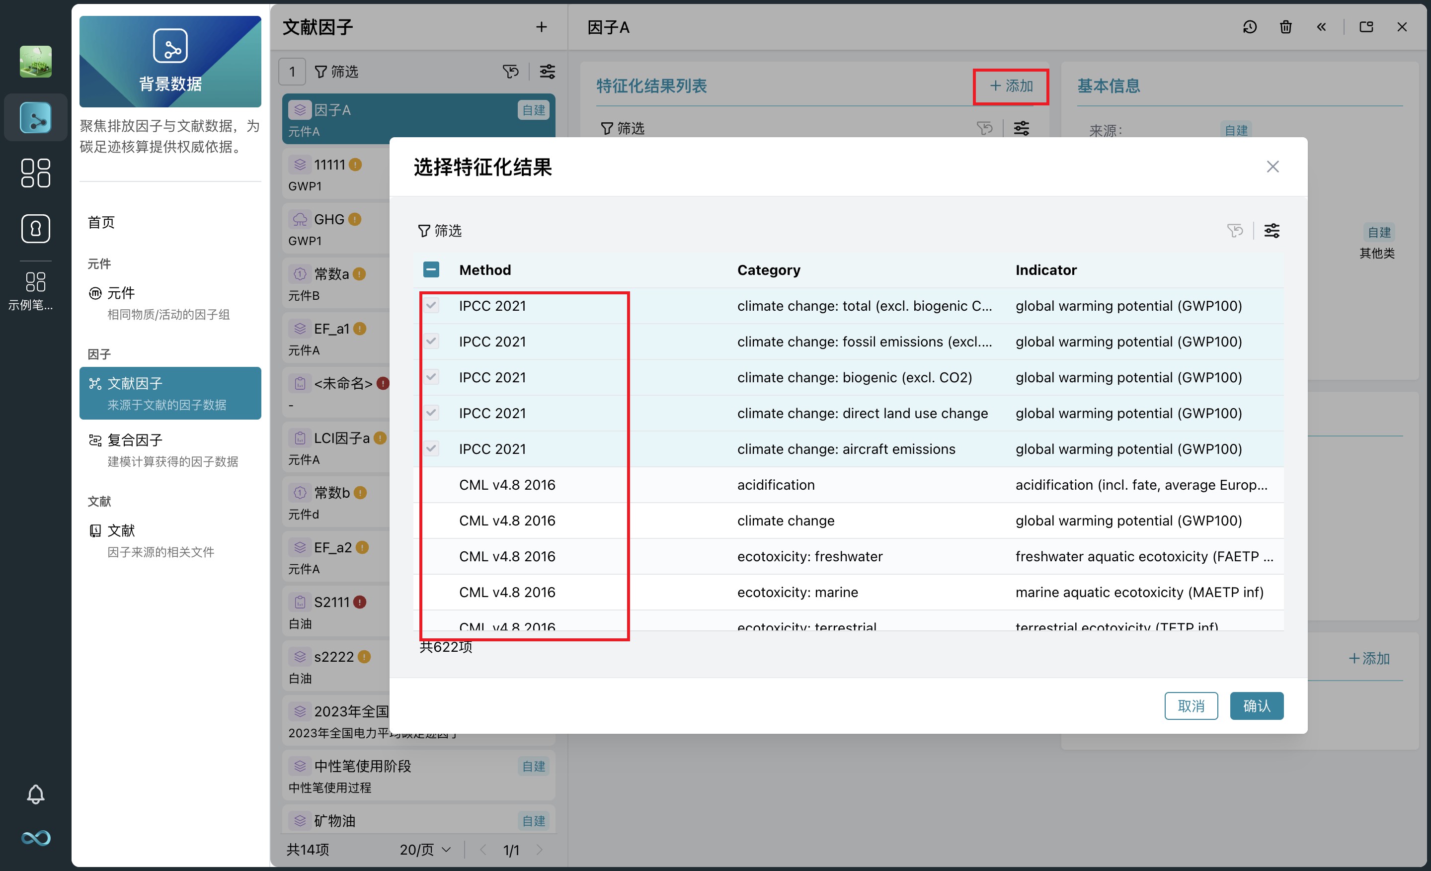Image resolution: width=1431 pixels, height=871 pixels.
Task: Open the apps grid icon in sidebar
Action: point(35,173)
